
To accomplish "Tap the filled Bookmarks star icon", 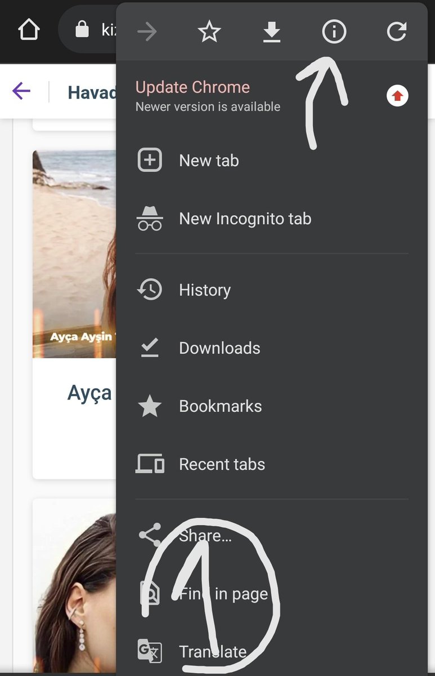I will pos(150,406).
